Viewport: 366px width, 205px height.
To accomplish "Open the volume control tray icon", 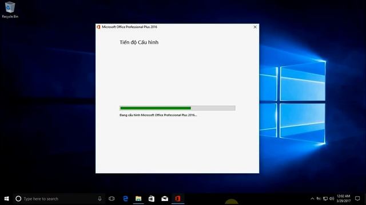I will coord(332,199).
